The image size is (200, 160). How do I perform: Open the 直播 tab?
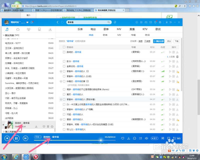click(x=132, y=29)
